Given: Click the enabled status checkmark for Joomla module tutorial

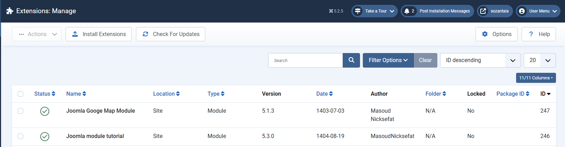Looking at the screenshot, I should [45, 136].
